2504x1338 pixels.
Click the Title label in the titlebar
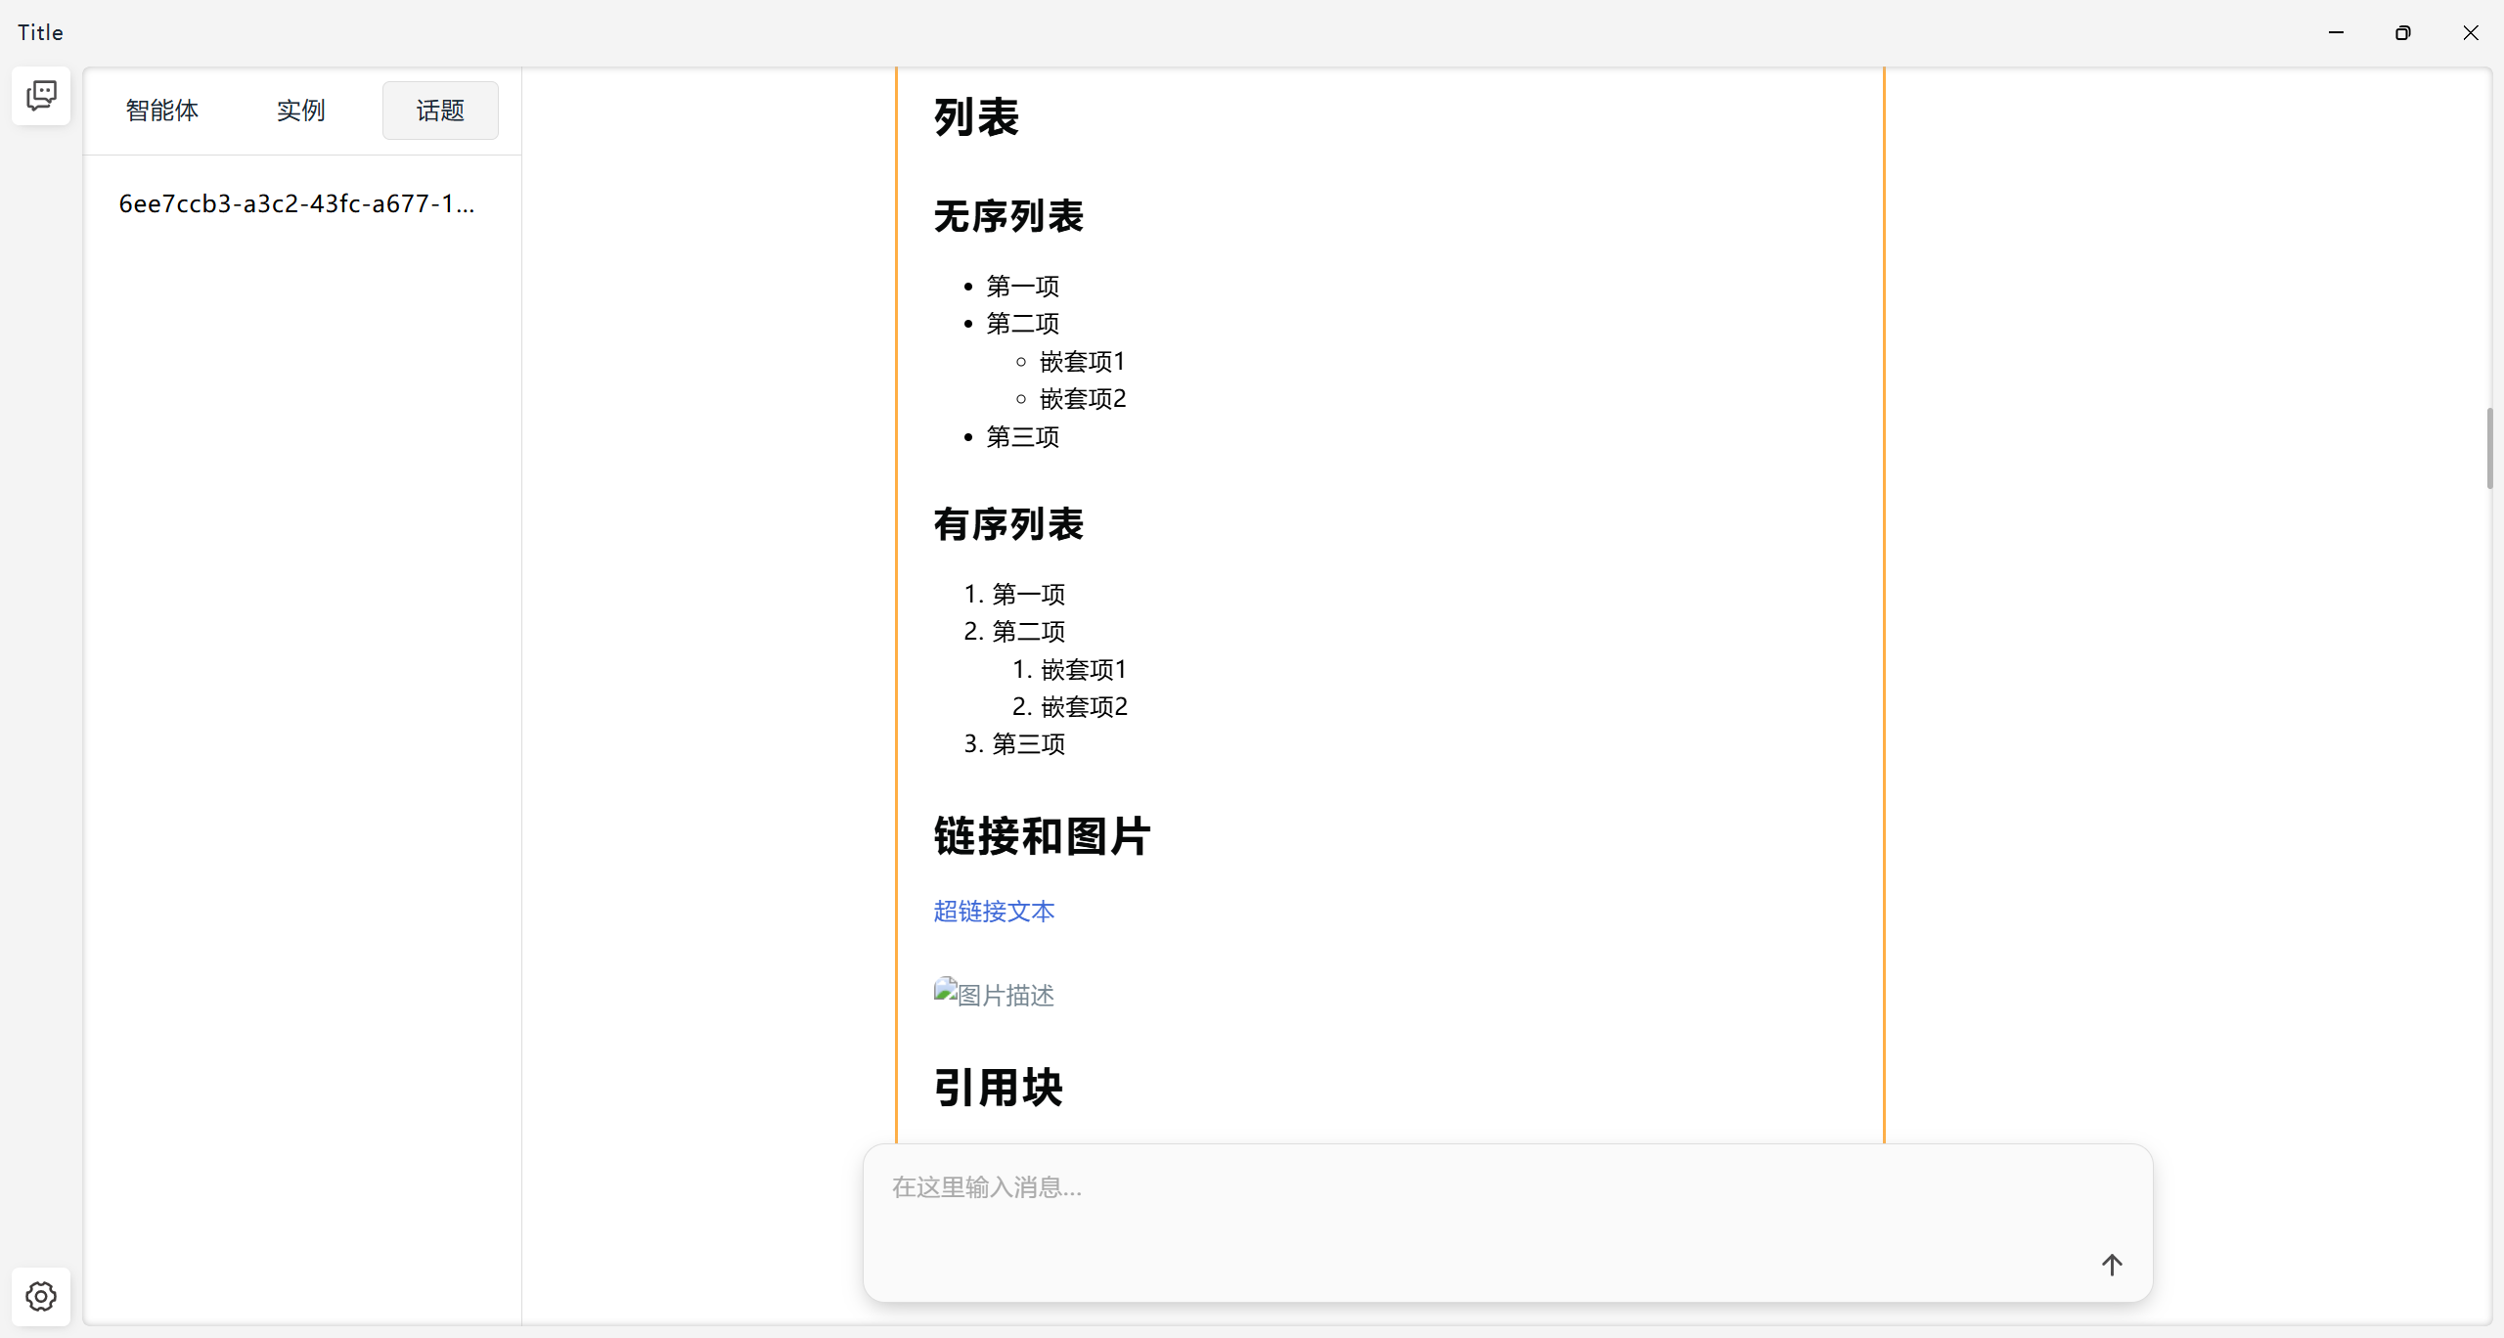point(38,31)
